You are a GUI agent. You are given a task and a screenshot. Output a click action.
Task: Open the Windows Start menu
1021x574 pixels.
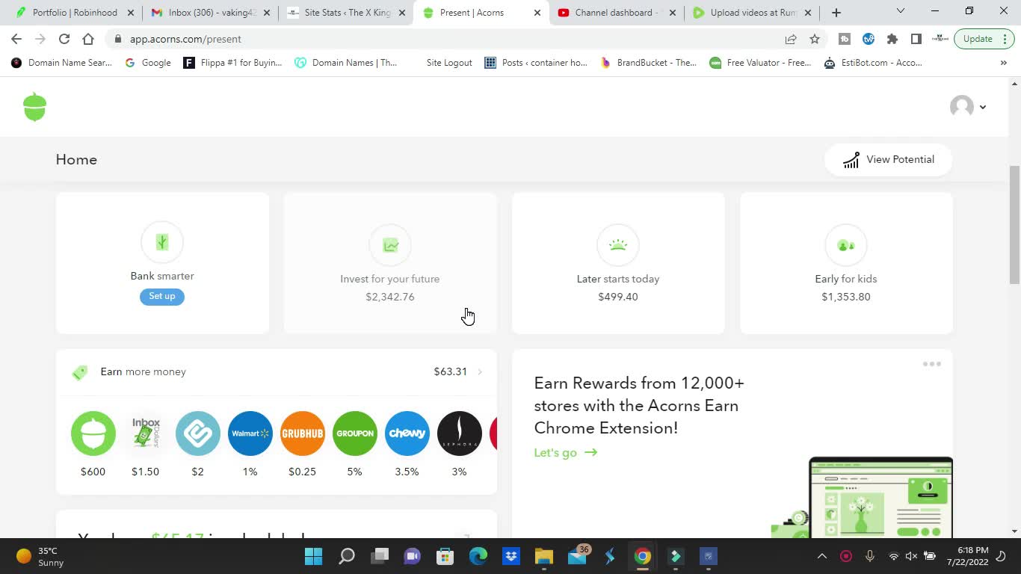click(x=313, y=556)
